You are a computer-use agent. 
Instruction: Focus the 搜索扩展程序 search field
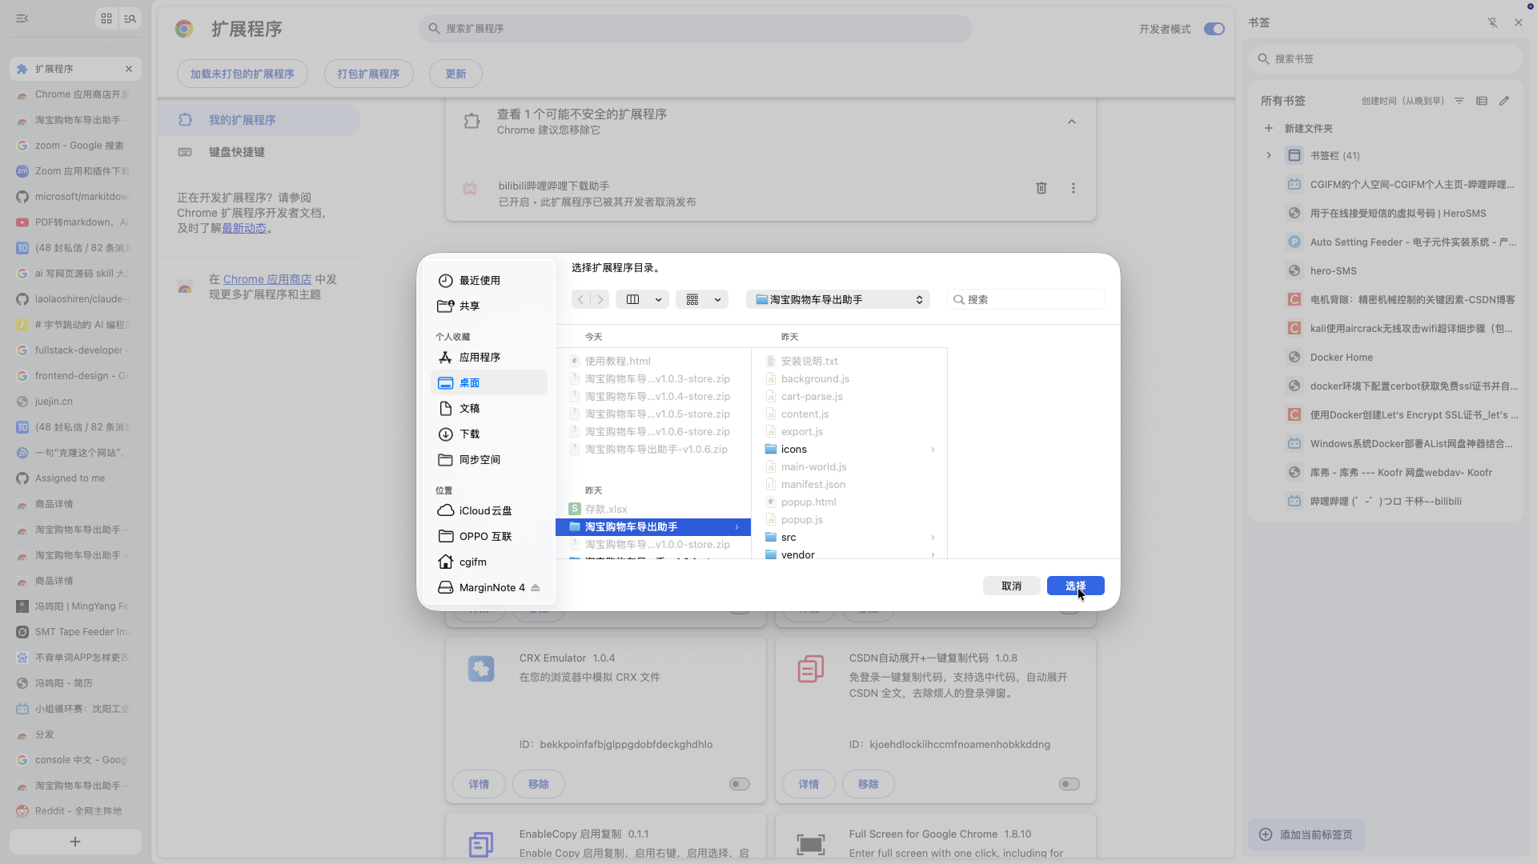click(695, 29)
